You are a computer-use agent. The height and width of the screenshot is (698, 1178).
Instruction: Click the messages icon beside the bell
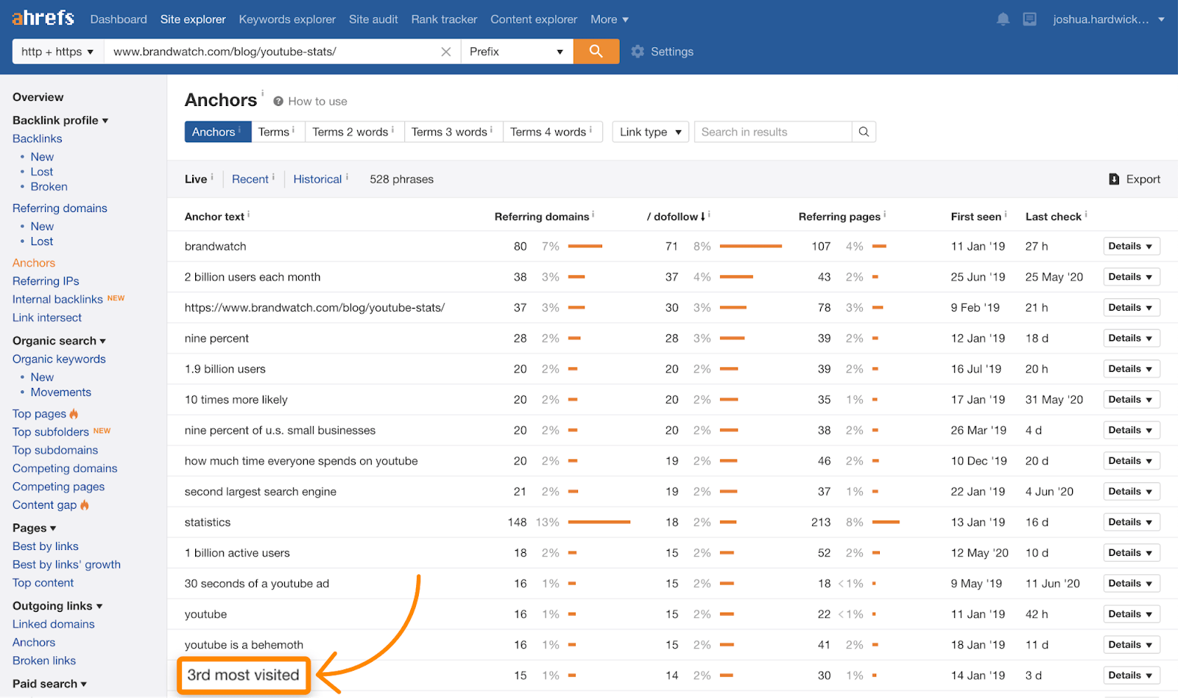(1029, 19)
